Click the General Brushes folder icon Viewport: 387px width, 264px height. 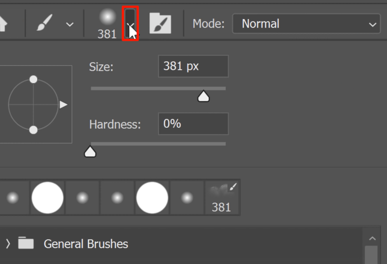26,243
